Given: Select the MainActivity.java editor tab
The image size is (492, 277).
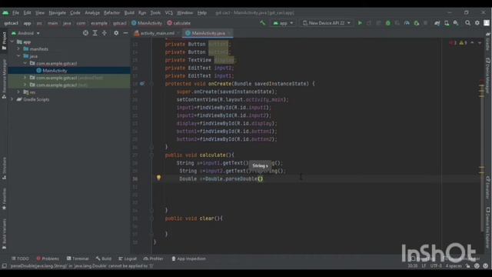Looking at the screenshot, I should coord(208,33).
